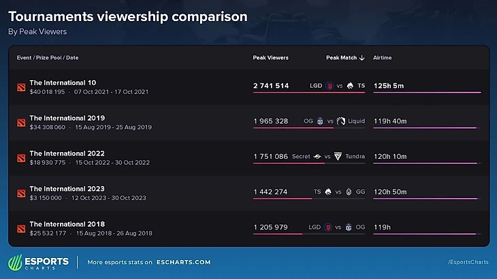Click Team Spirit logo in TI10 peak match
497x279 pixels.
click(350, 86)
